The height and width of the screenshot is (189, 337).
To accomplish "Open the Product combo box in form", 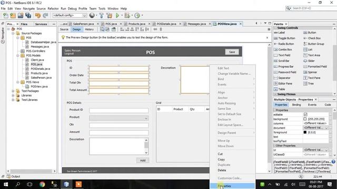I will coord(119,118).
